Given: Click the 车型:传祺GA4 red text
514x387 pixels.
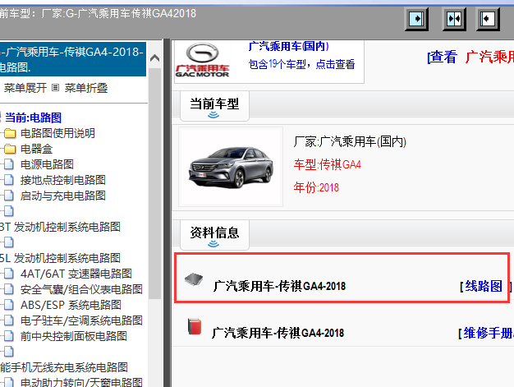Looking at the screenshot, I should coord(327,164).
